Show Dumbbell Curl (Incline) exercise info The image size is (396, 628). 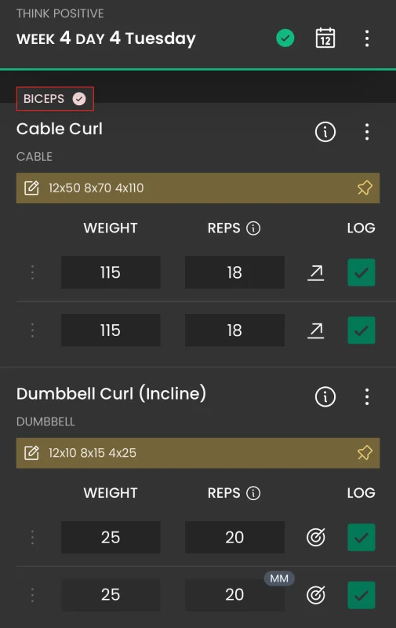click(x=325, y=397)
